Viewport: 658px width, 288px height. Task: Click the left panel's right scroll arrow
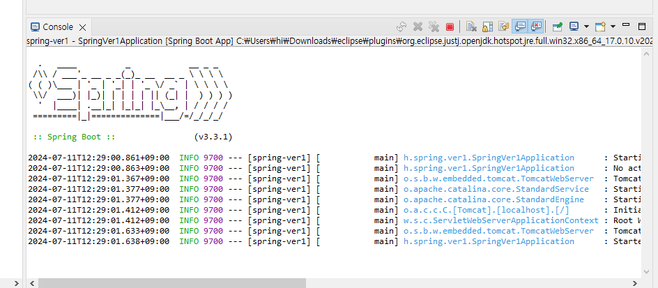(16, 283)
